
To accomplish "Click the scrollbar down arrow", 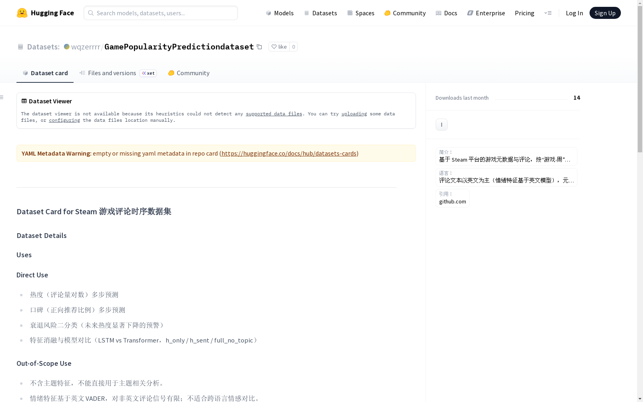I will [x=640, y=398].
